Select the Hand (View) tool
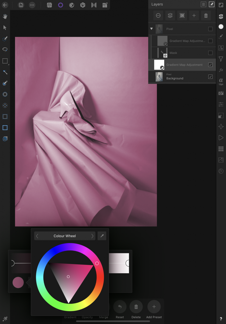 (x=5, y=16)
